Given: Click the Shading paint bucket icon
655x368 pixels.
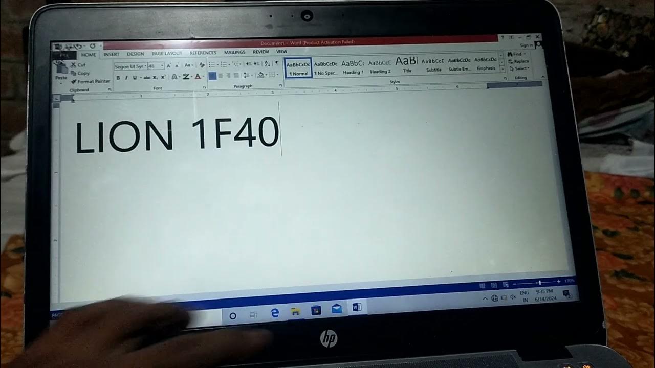Looking at the screenshot, I should tap(260, 75).
